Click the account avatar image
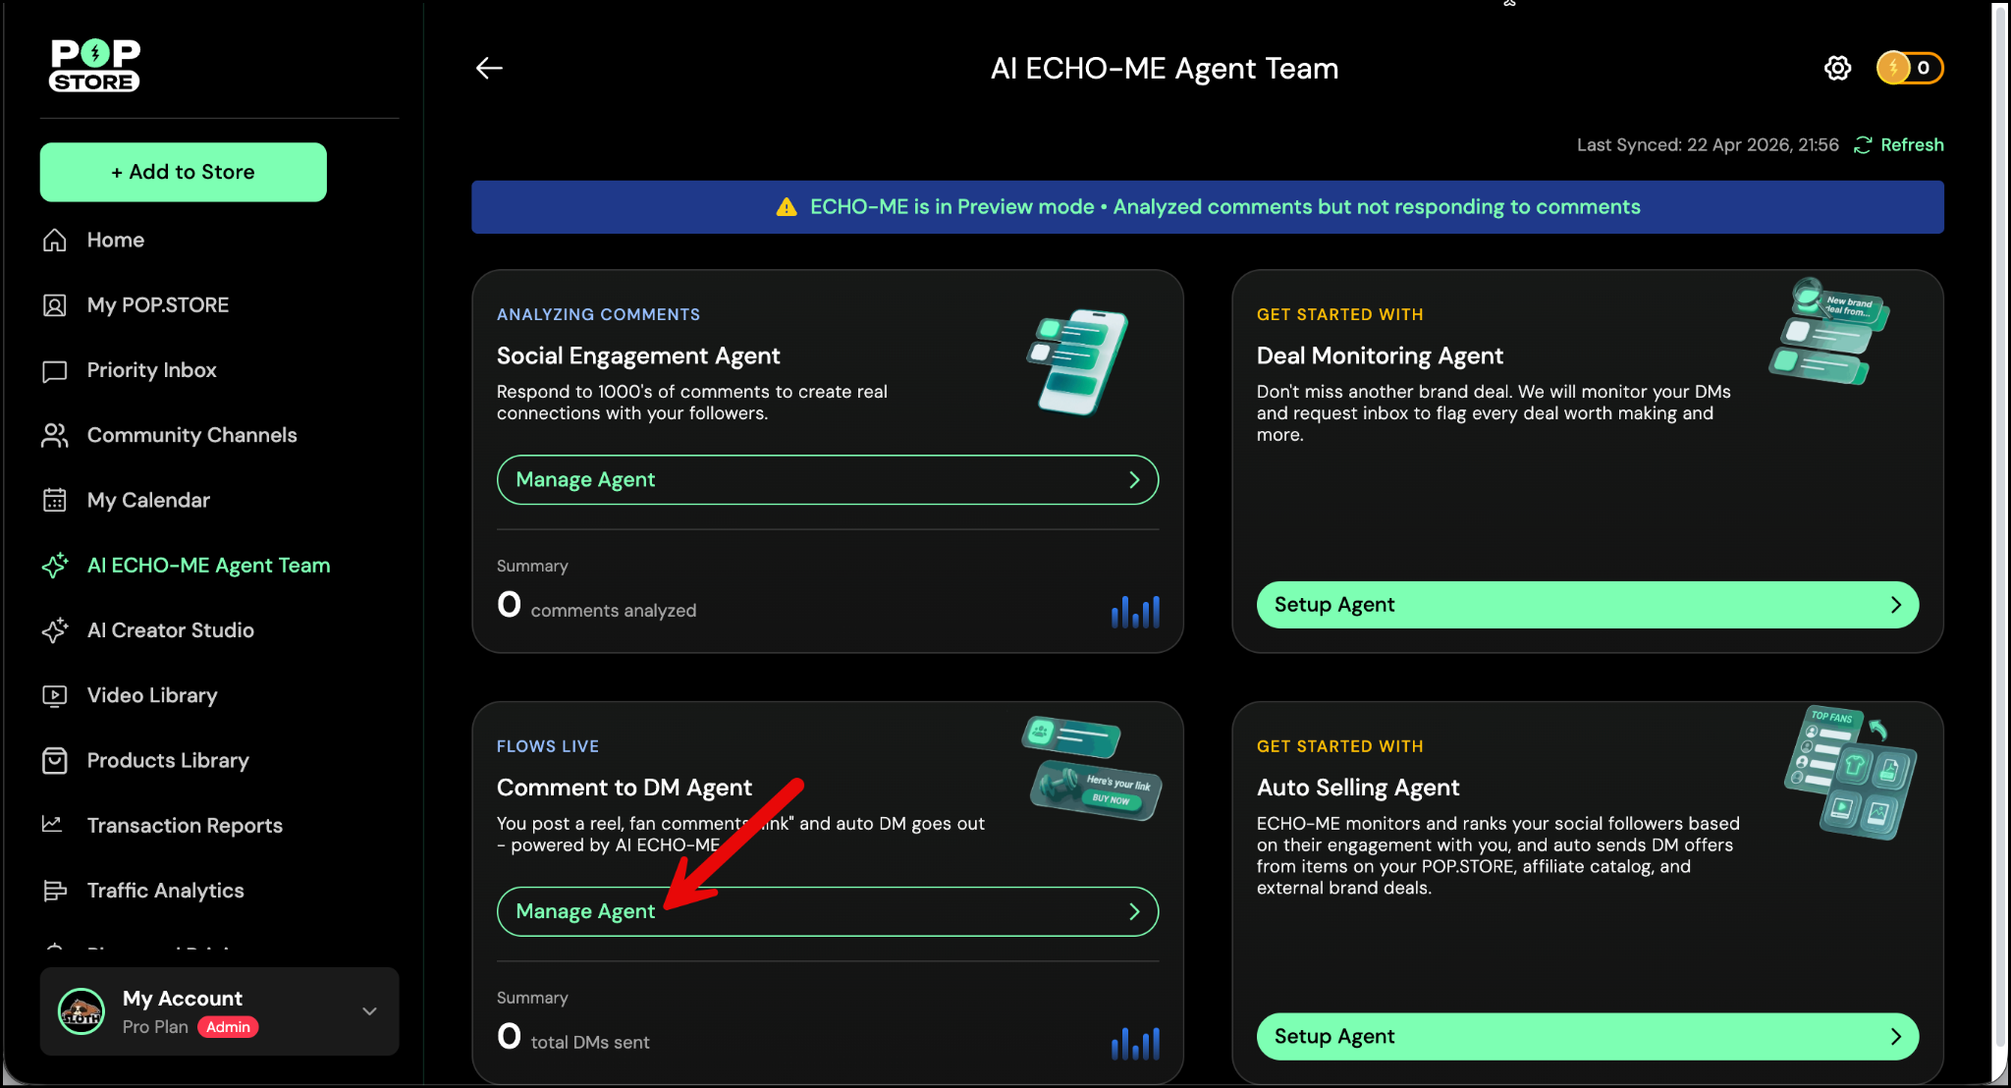The height and width of the screenshot is (1088, 2011). pyautogui.click(x=82, y=1011)
